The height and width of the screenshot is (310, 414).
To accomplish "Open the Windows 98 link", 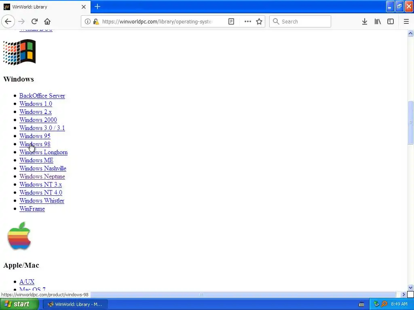I will click(35, 144).
